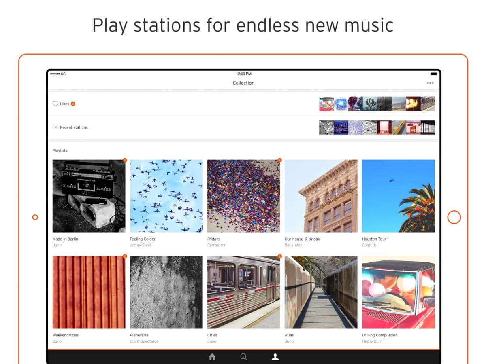The width and height of the screenshot is (486, 364).
Task: Open Cities playlist train artwork
Action: 243,292
